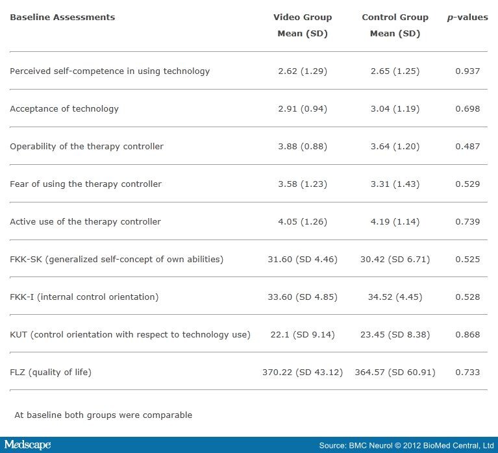Select the FKK-SK generalized self-concept row label
Image resolution: width=498 pixels, height=453 pixels.
point(116,260)
